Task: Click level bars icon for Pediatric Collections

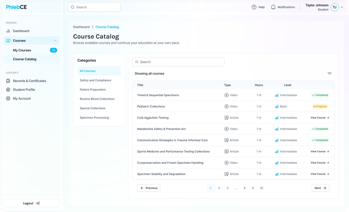Action: point(277,106)
